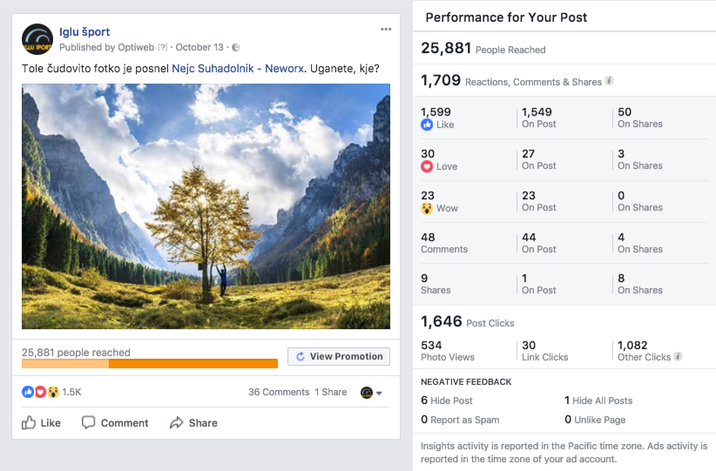
Task: Click the public audience globe icon
Action: (x=236, y=47)
